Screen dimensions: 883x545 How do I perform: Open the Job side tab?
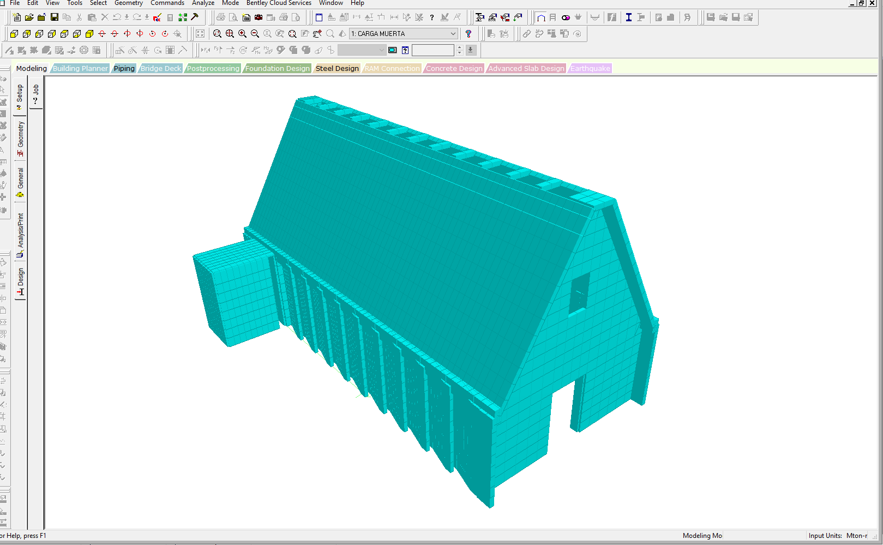coord(36,93)
